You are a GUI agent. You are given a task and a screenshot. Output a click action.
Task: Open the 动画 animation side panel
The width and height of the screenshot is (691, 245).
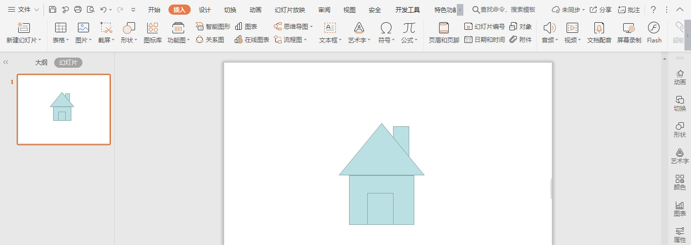coord(680,77)
